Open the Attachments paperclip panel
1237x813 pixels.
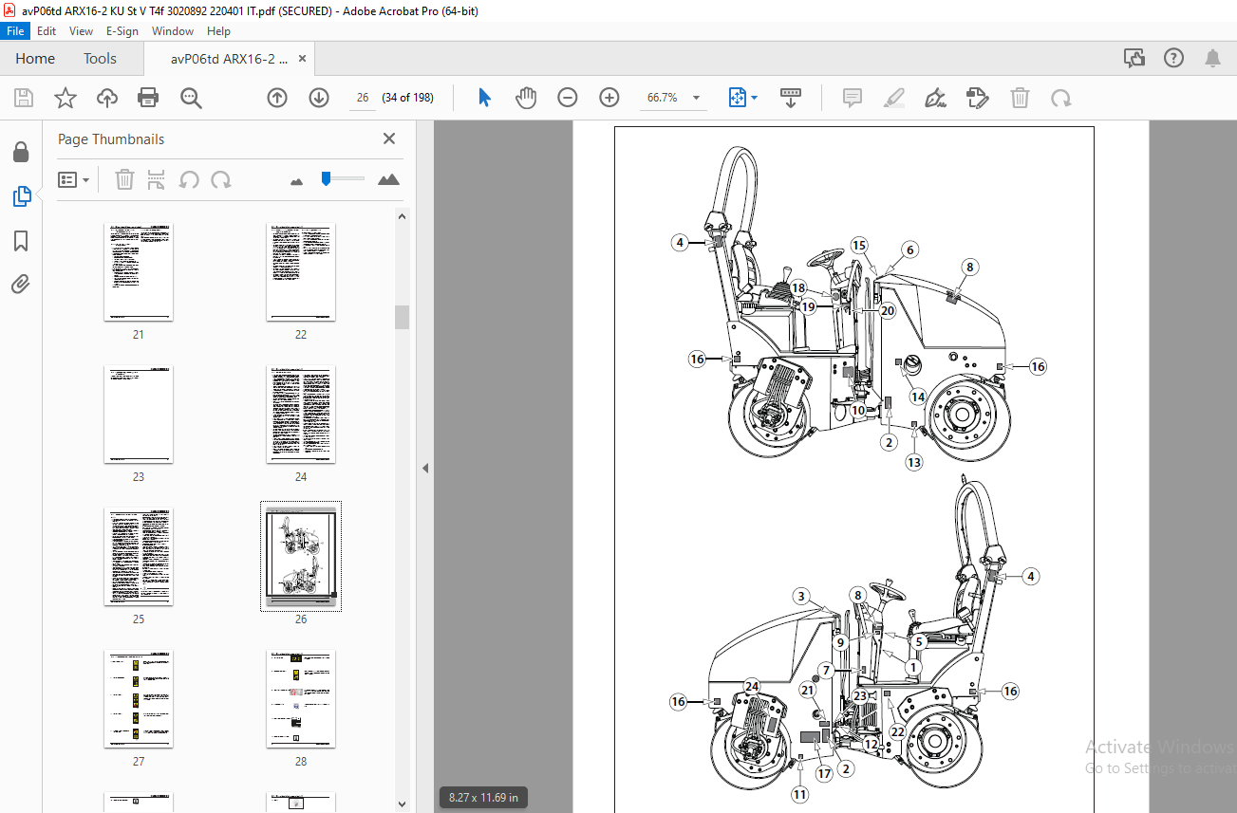pyautogui.click(x=21, y=284)
